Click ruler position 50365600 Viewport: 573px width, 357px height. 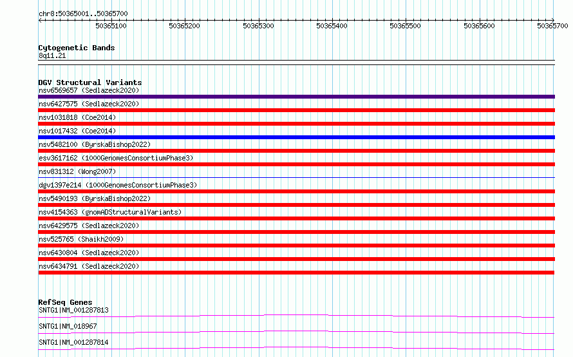(479, 26)
